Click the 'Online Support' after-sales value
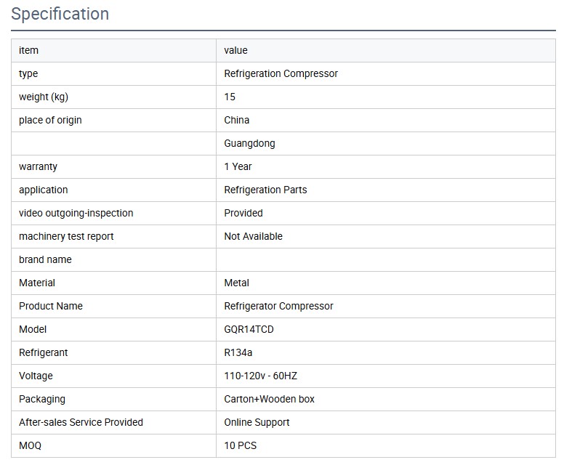 (x=257, y=422)
